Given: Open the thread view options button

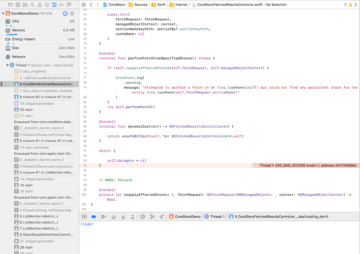Looking at the screenshot, I should pos(72,13).
